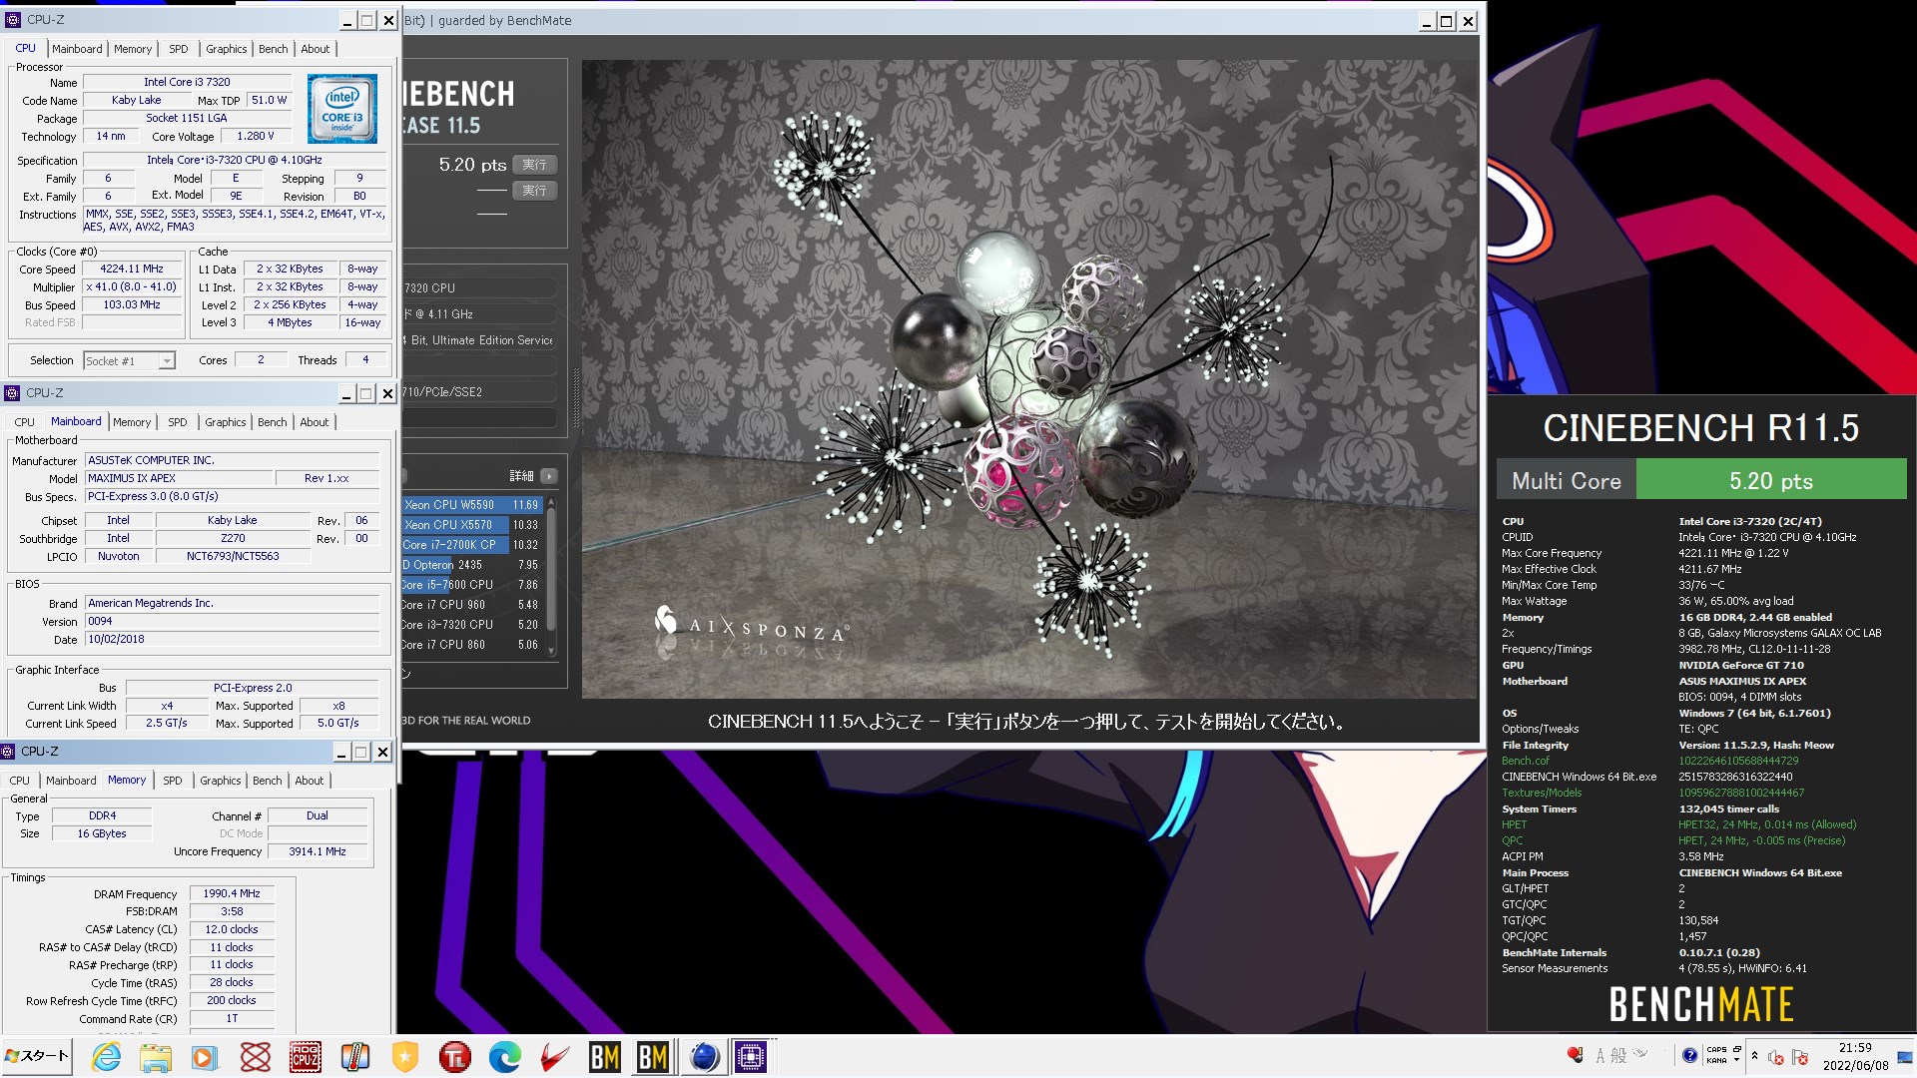This screenshot has width=1917, height=1078.
Task: Select Core i5-7600 CPU ranking row
Action: coord(471,585)
